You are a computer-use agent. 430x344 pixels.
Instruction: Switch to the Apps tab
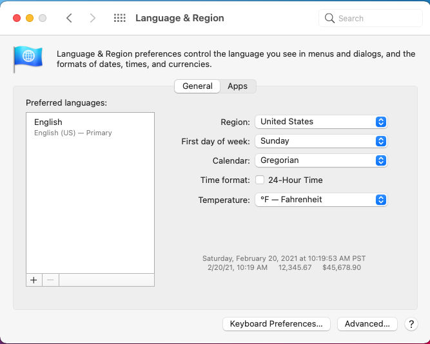(x=237, y=86)
